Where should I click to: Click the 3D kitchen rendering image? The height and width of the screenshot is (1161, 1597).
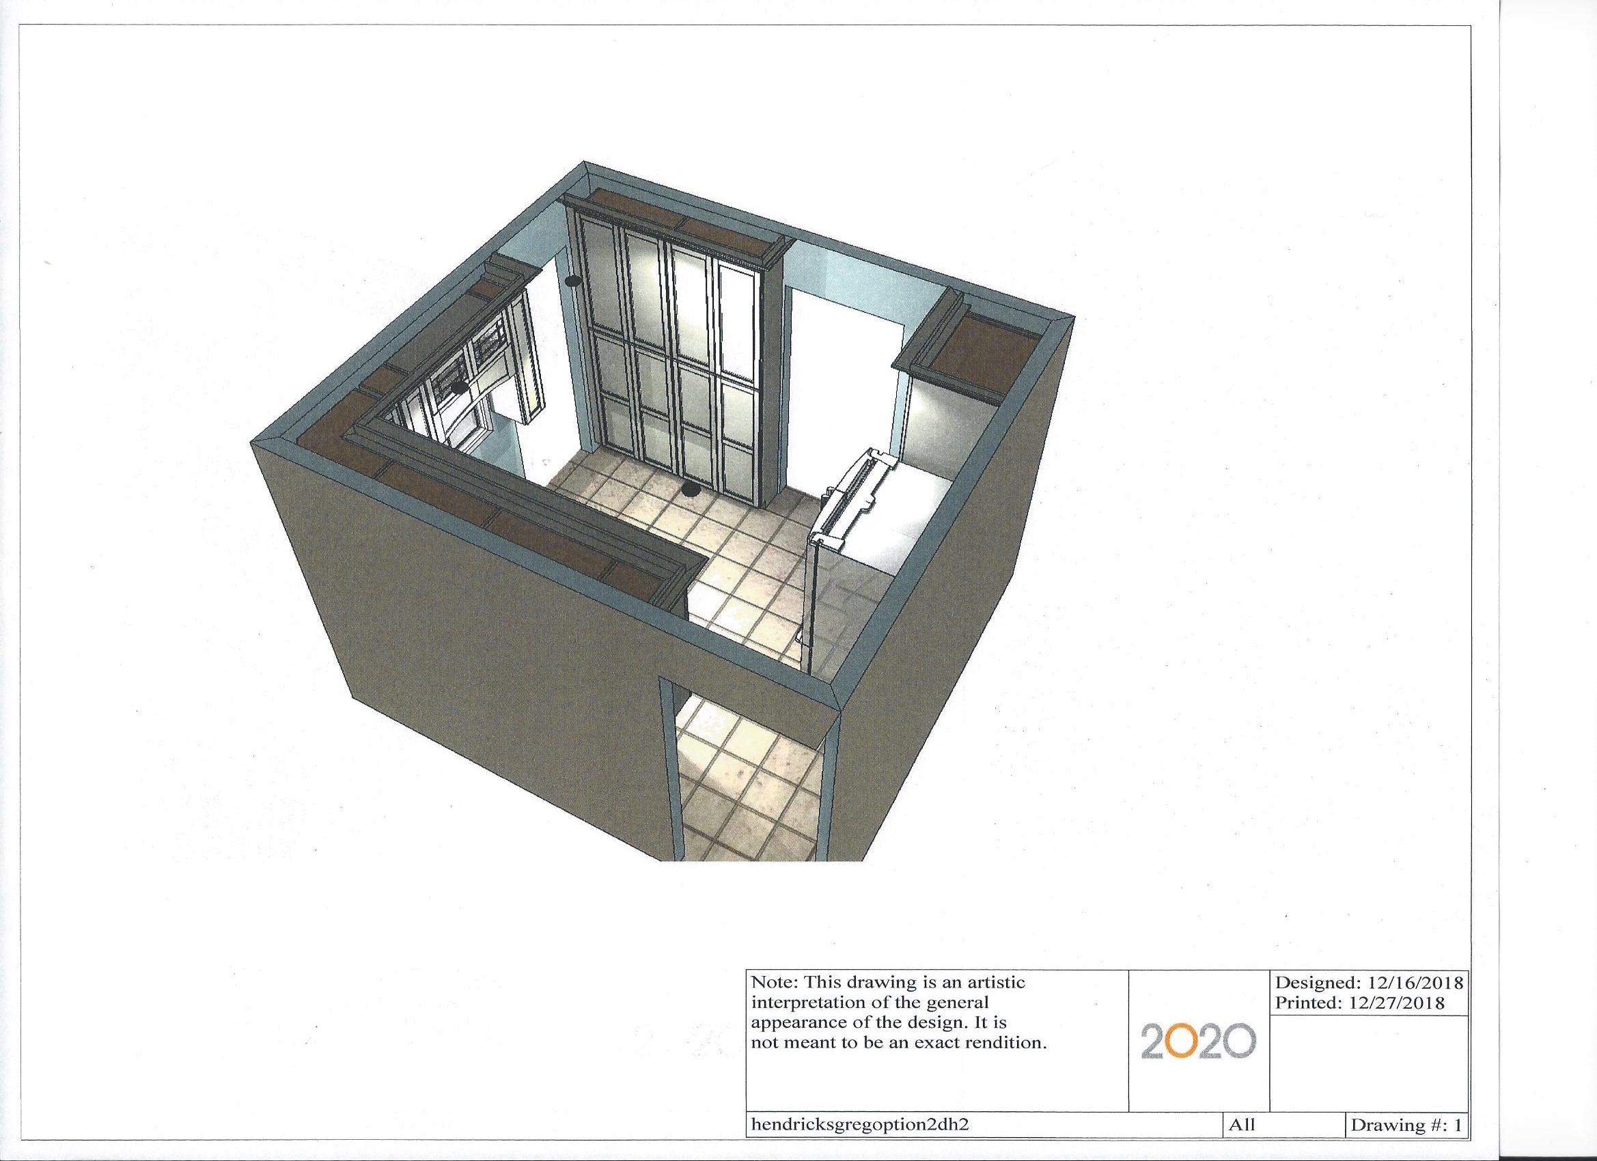[662, 511]
